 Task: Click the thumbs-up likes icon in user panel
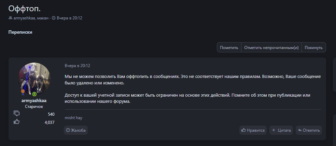(16, 121)
